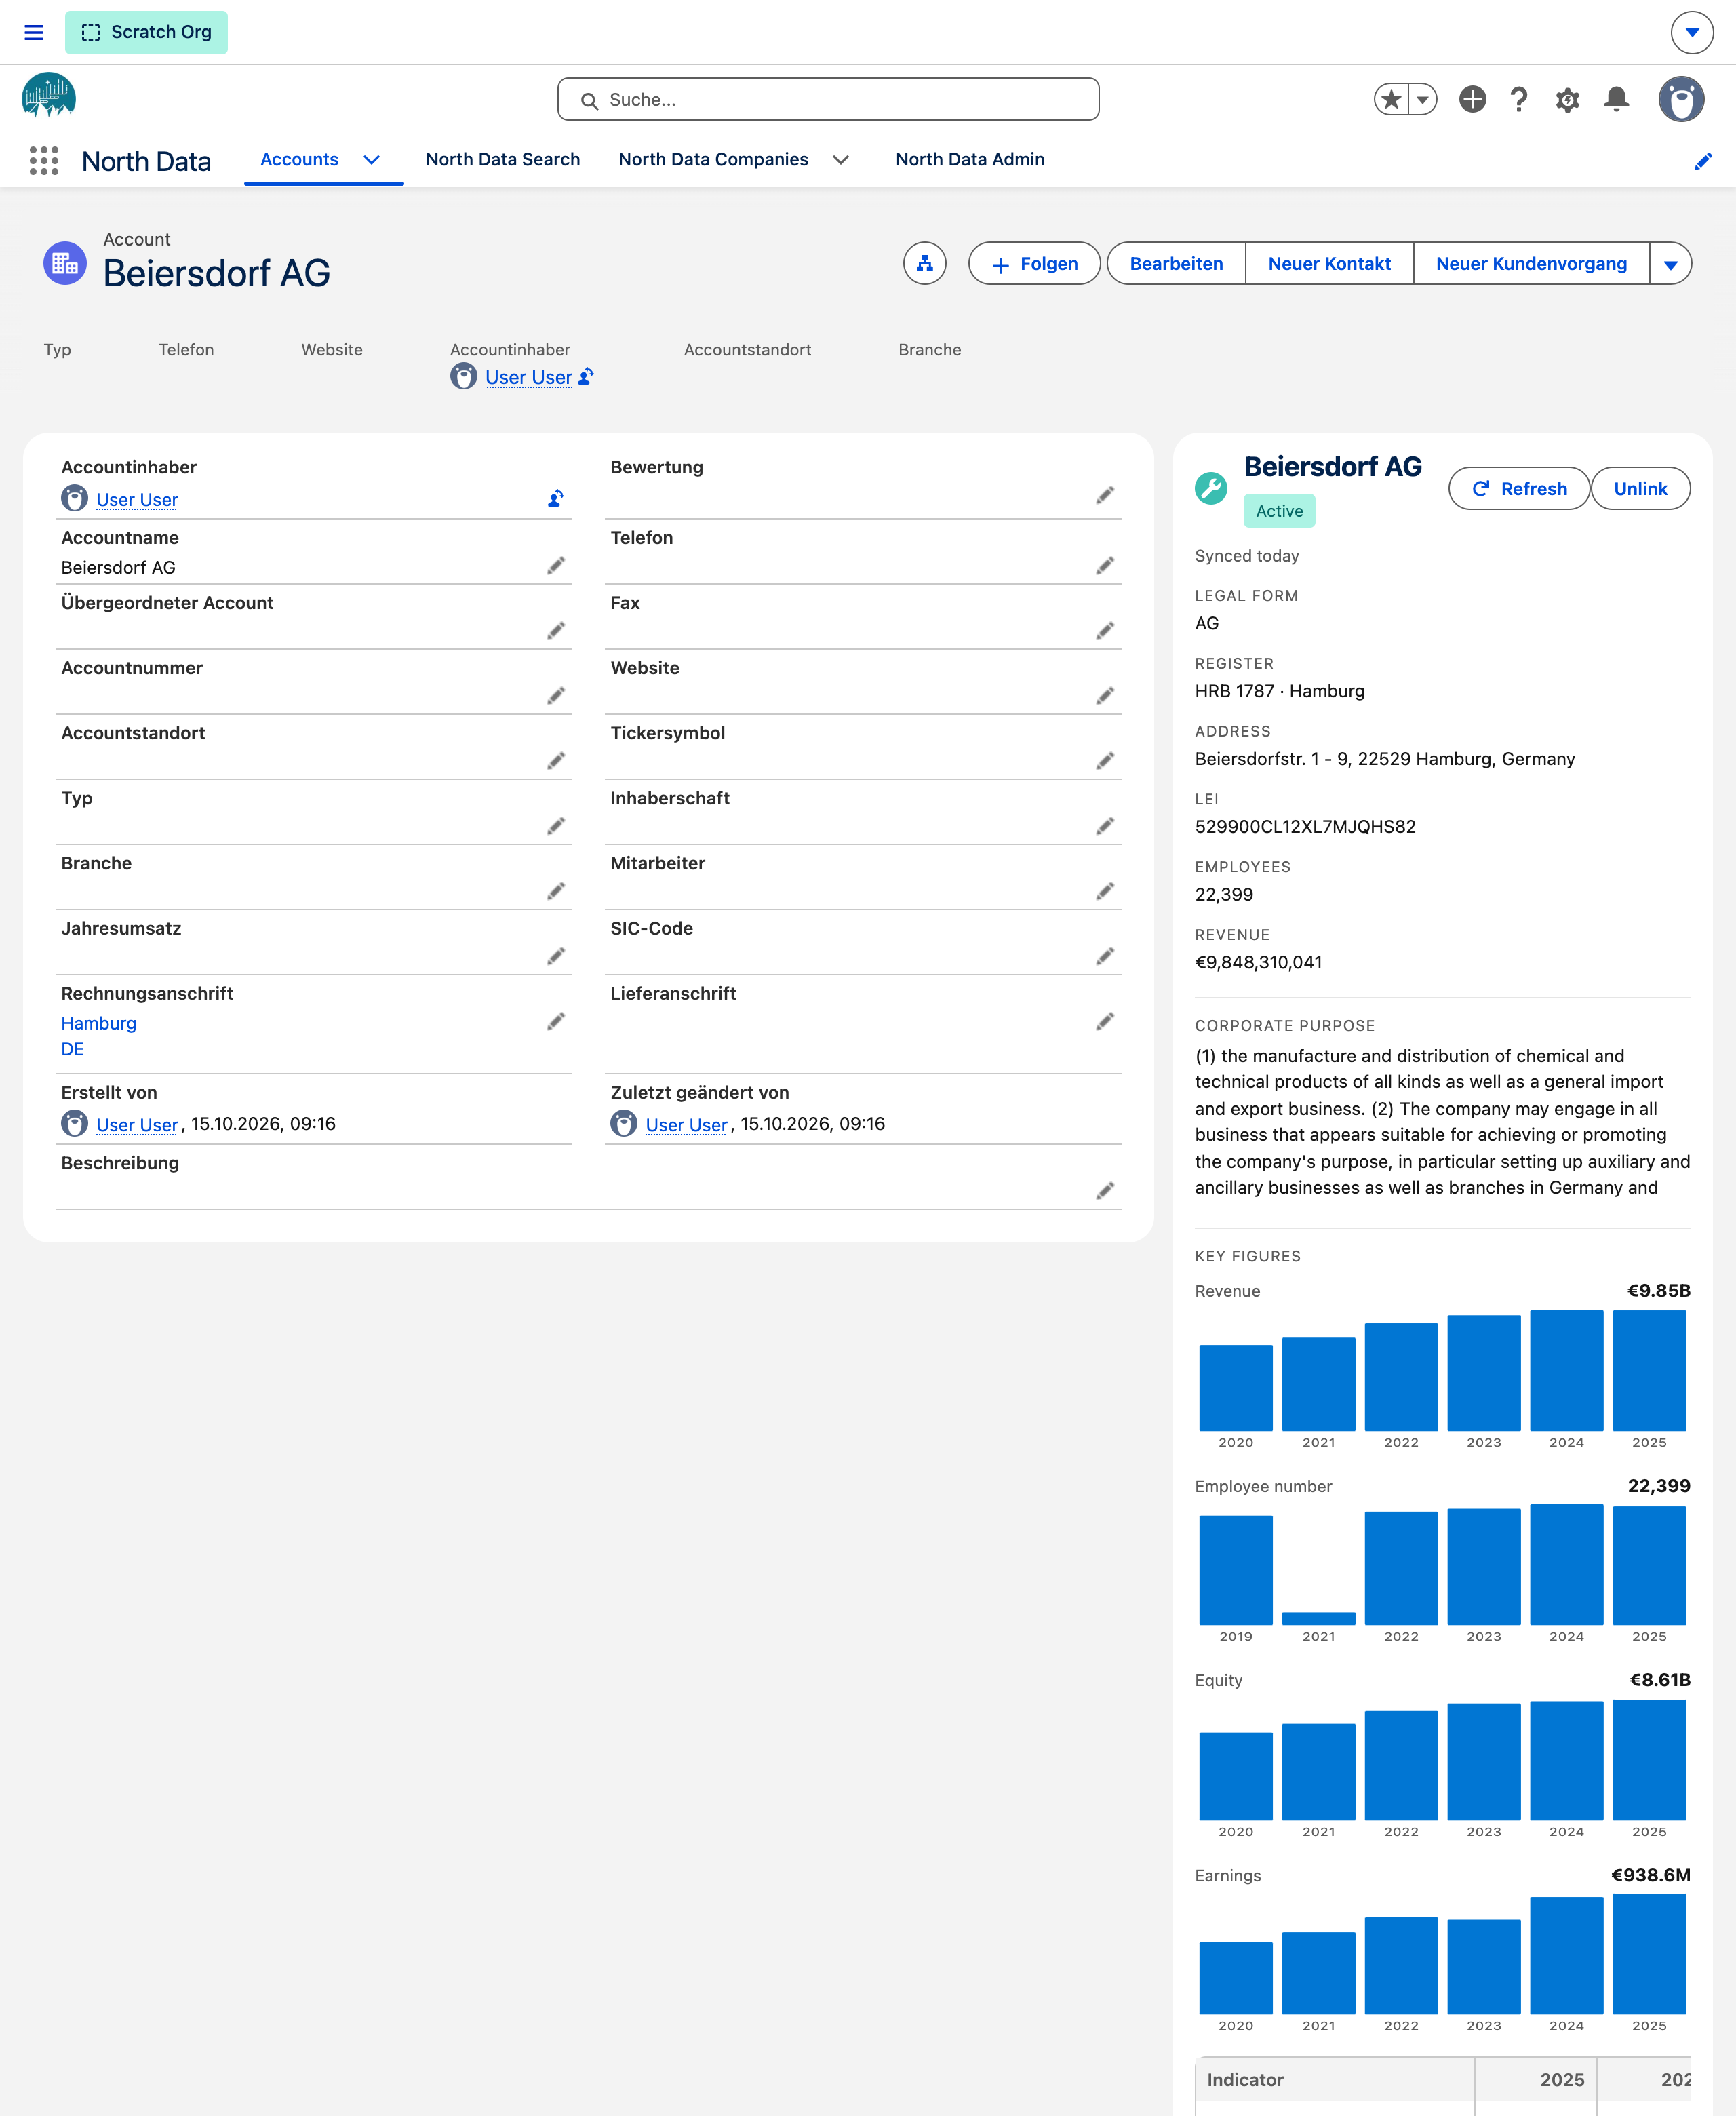Open the favorites list dropdown arrow

(1423, 99)
